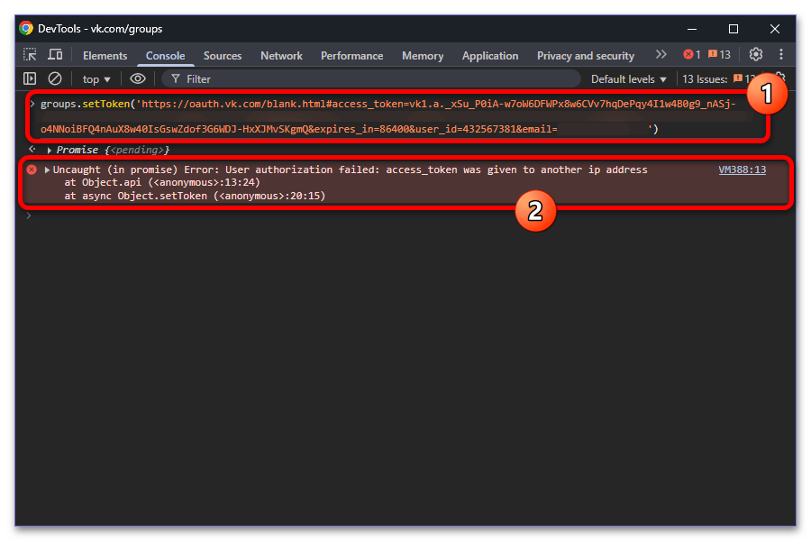
Task: Click the Chrome logo in title bar
Action: click(x=26, y=29)
